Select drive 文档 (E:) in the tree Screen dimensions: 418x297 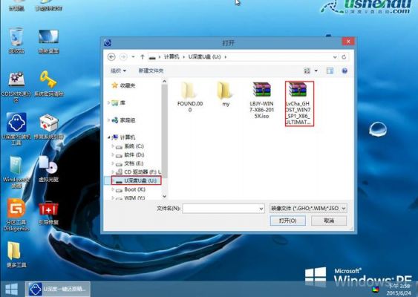(130, 163)
